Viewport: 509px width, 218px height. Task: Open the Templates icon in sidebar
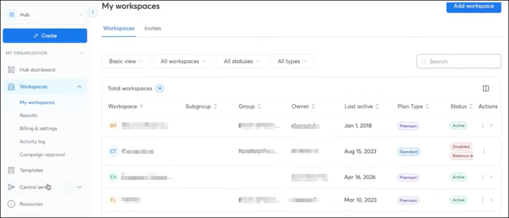[11, 170]
